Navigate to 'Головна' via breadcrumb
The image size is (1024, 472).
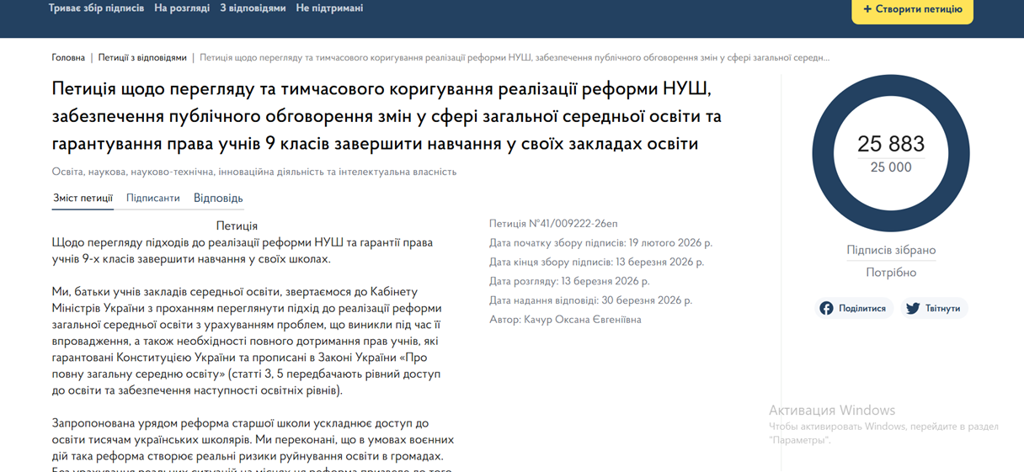pos(68,58)
